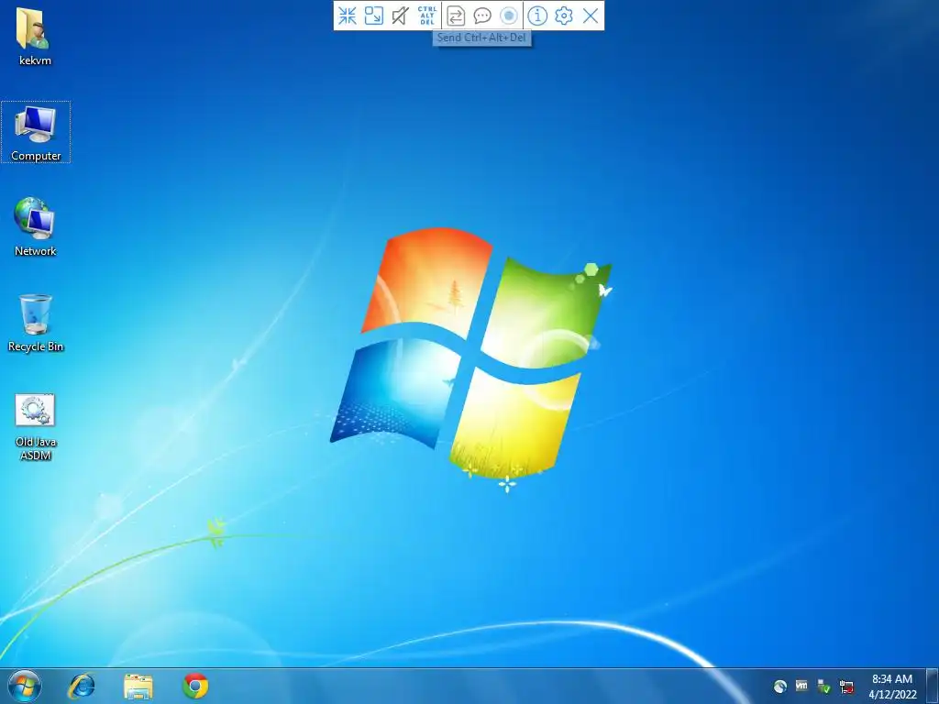This screenshot has width=939, height=704.
Task: Open Windows Explorer from the taskbar
Action: [x=138, y=686]
